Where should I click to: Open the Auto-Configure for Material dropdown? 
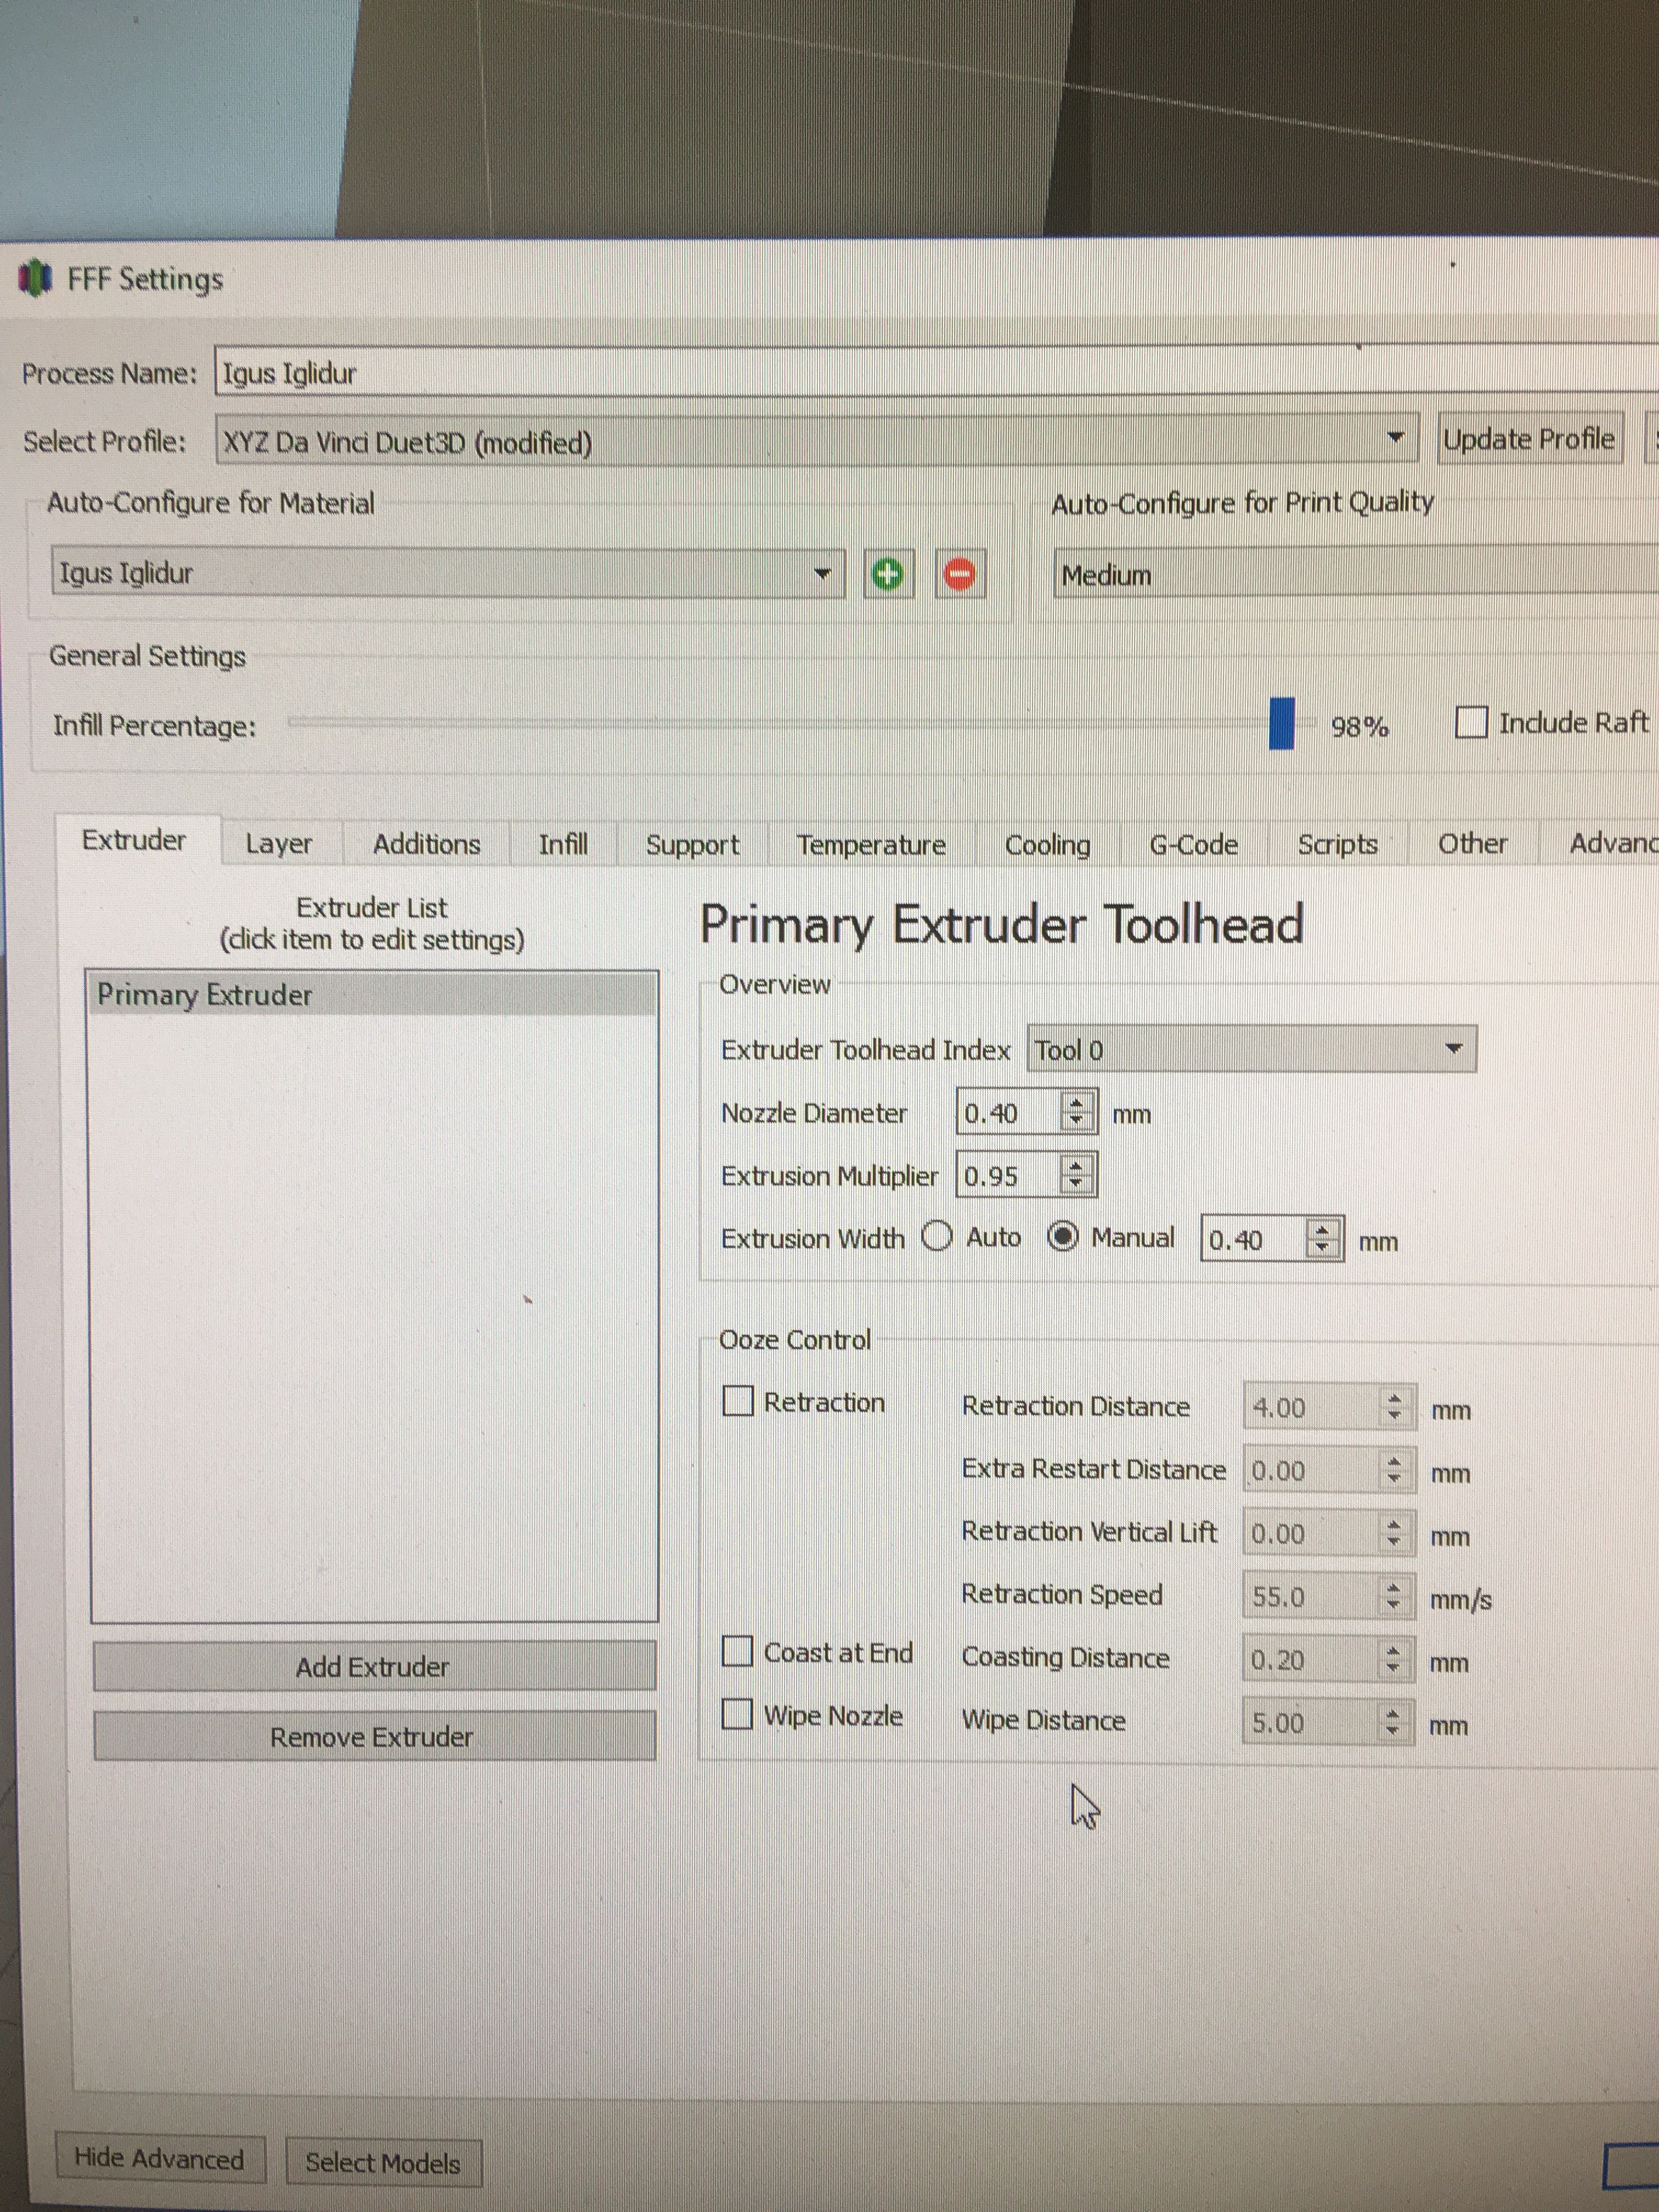tap(448, 573)
